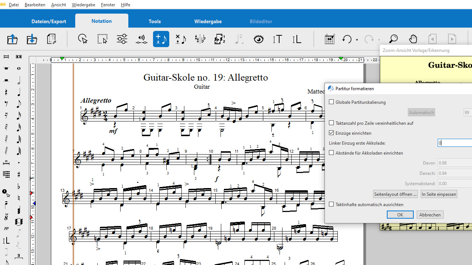Image resolution: width=472 pixels, height=265 pixels.
Task: Click the Linker Einzug erste Akkolade field
Action: coord(455,143)
